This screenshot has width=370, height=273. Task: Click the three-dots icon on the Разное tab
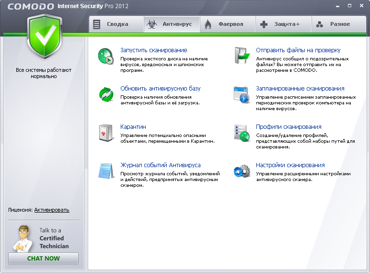coord(320,24)
